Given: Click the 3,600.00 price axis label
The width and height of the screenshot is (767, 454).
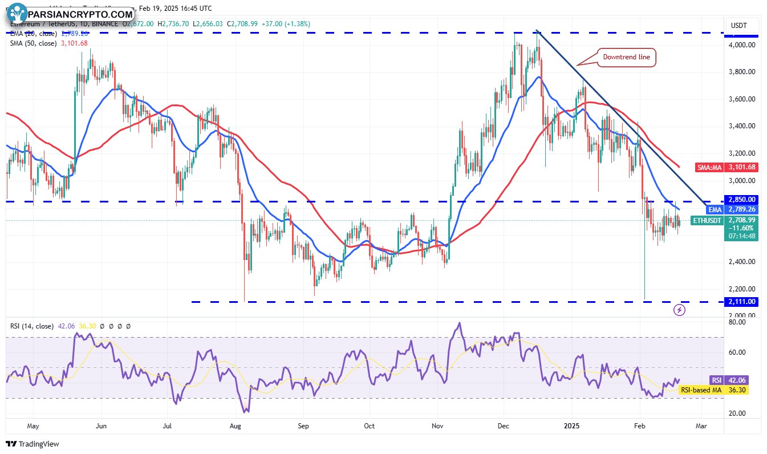Looking at the screenshot, I should [x=742, y=99].
